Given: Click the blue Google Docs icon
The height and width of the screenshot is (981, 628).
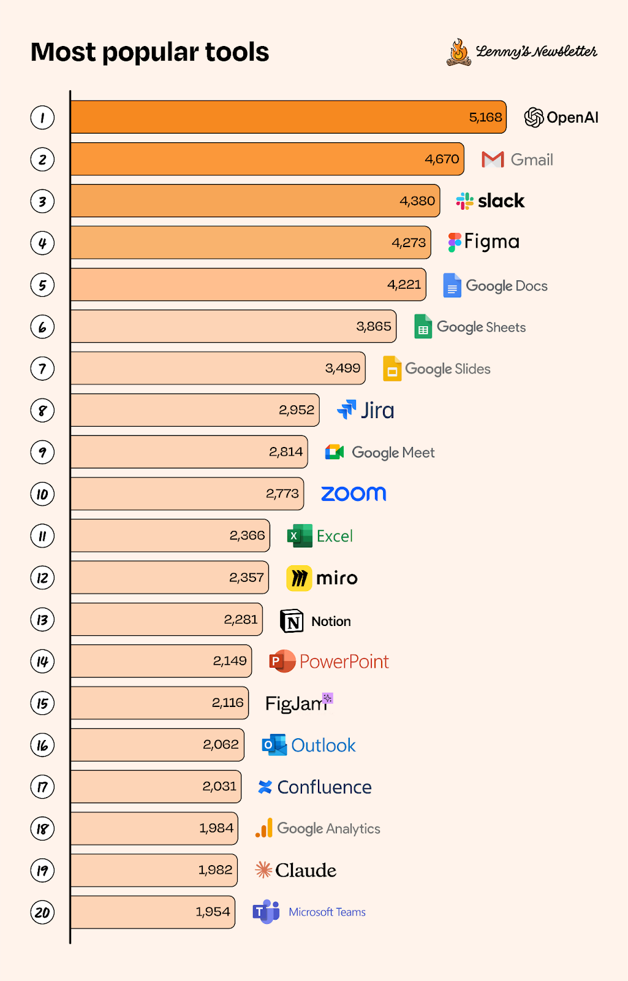Looking at the screenshot, I should [452, 286].
